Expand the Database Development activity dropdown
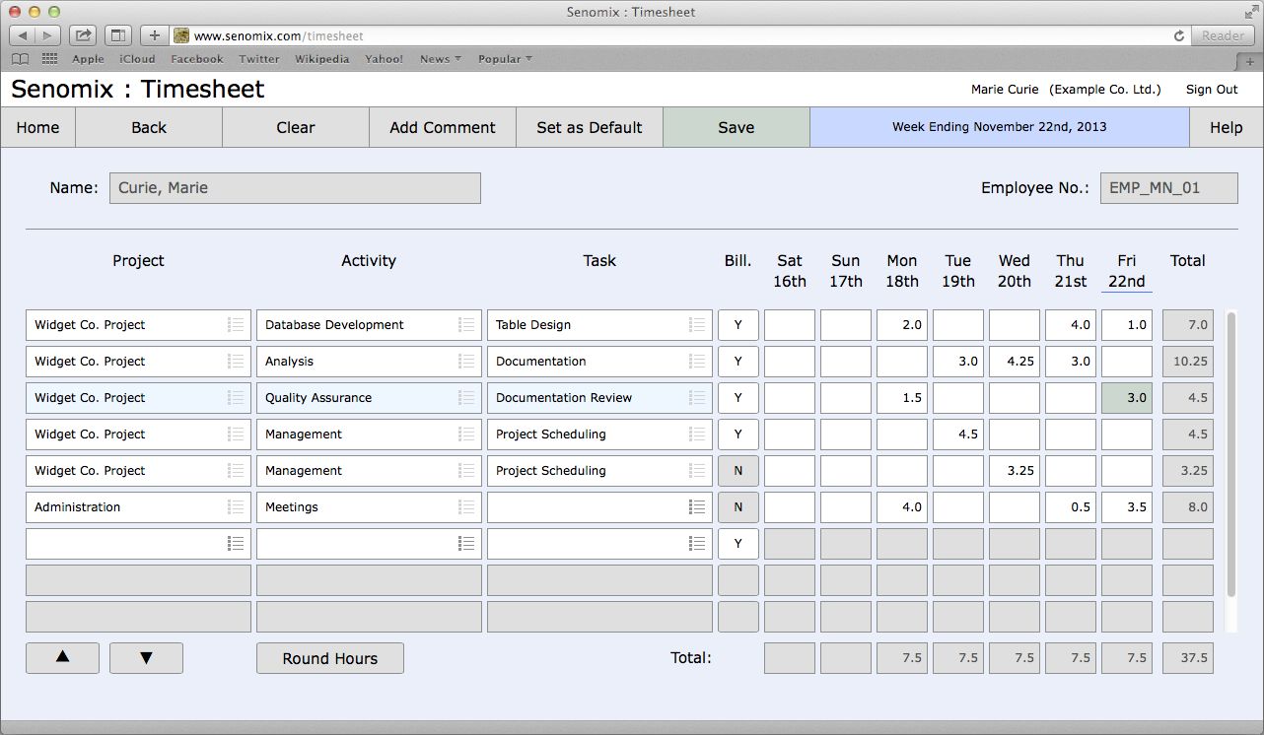This screenshot has width=1264, height=735. [x=465, y=325]
